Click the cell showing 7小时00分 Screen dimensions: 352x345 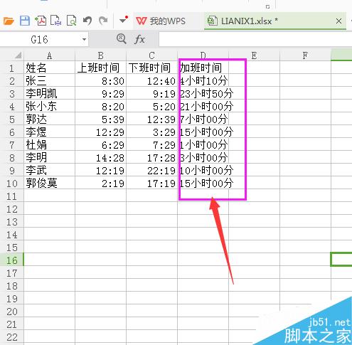click(x=203, y=119)
